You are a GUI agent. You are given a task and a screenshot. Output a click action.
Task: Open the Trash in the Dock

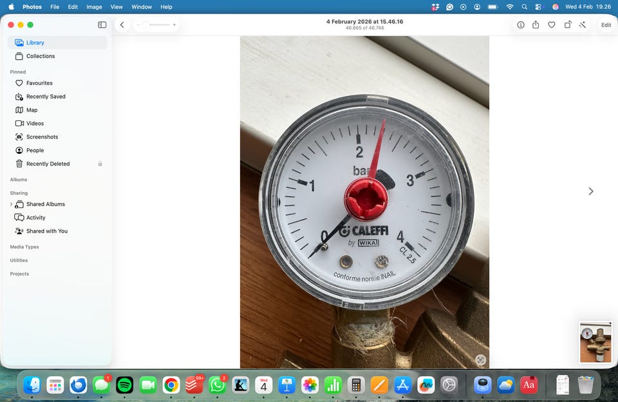pyautogui.click(x=585, y=385)
